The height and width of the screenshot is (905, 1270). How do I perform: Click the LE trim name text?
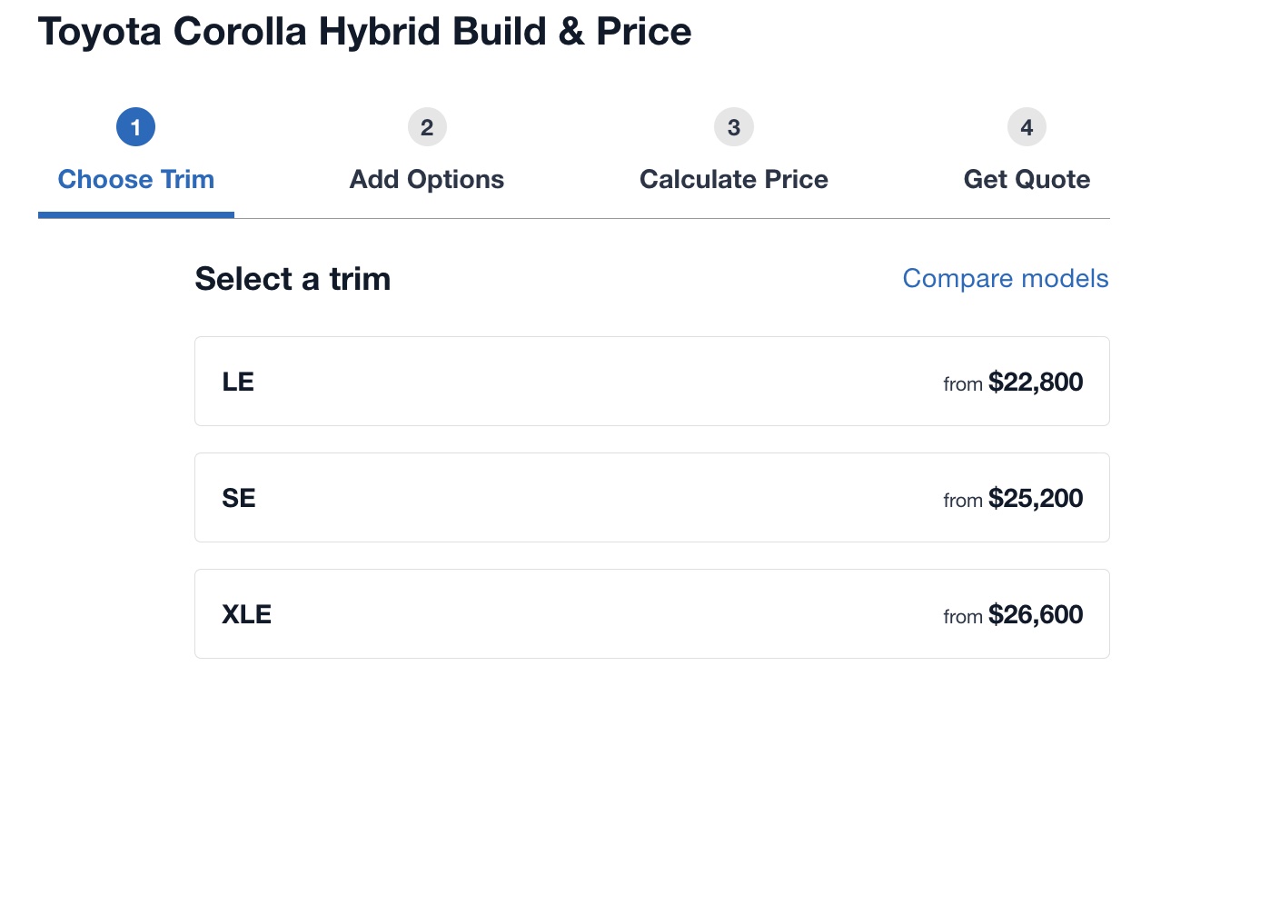point(238,382)
